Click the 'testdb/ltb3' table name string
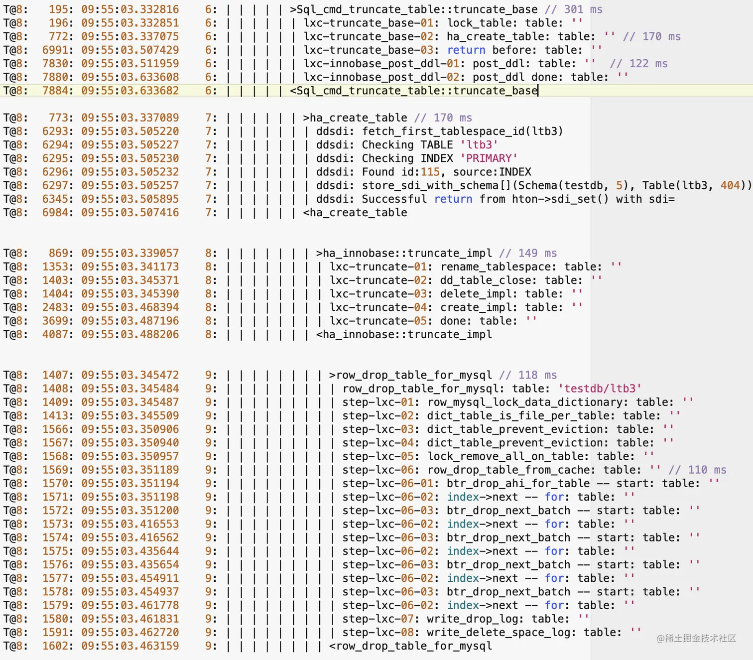 coord(600,389)
